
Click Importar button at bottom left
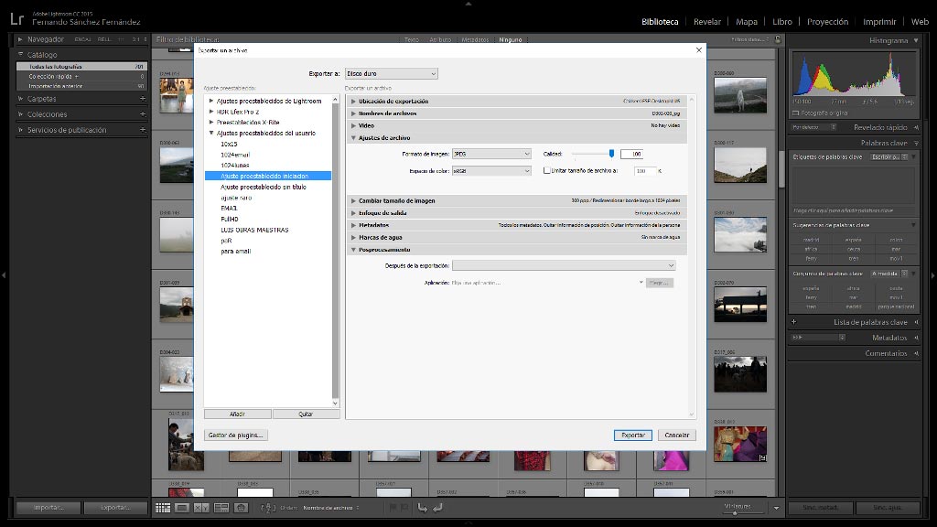click(48, 507)
